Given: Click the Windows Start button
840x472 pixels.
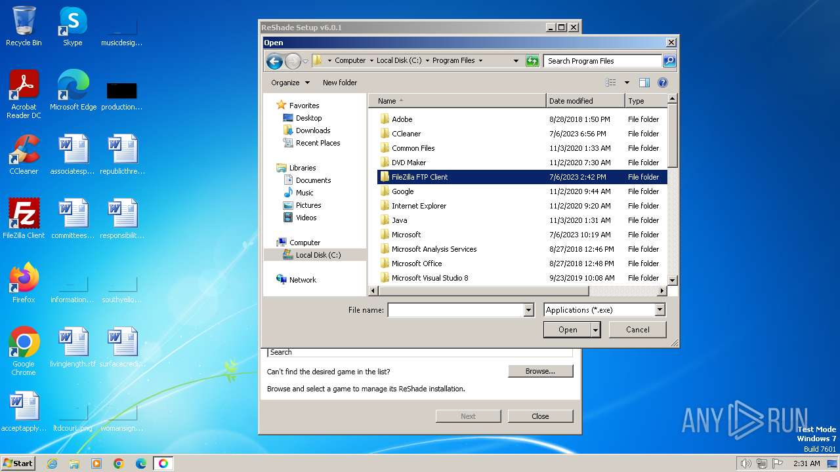Looking at the screenshot, I should tap(18, 463).
